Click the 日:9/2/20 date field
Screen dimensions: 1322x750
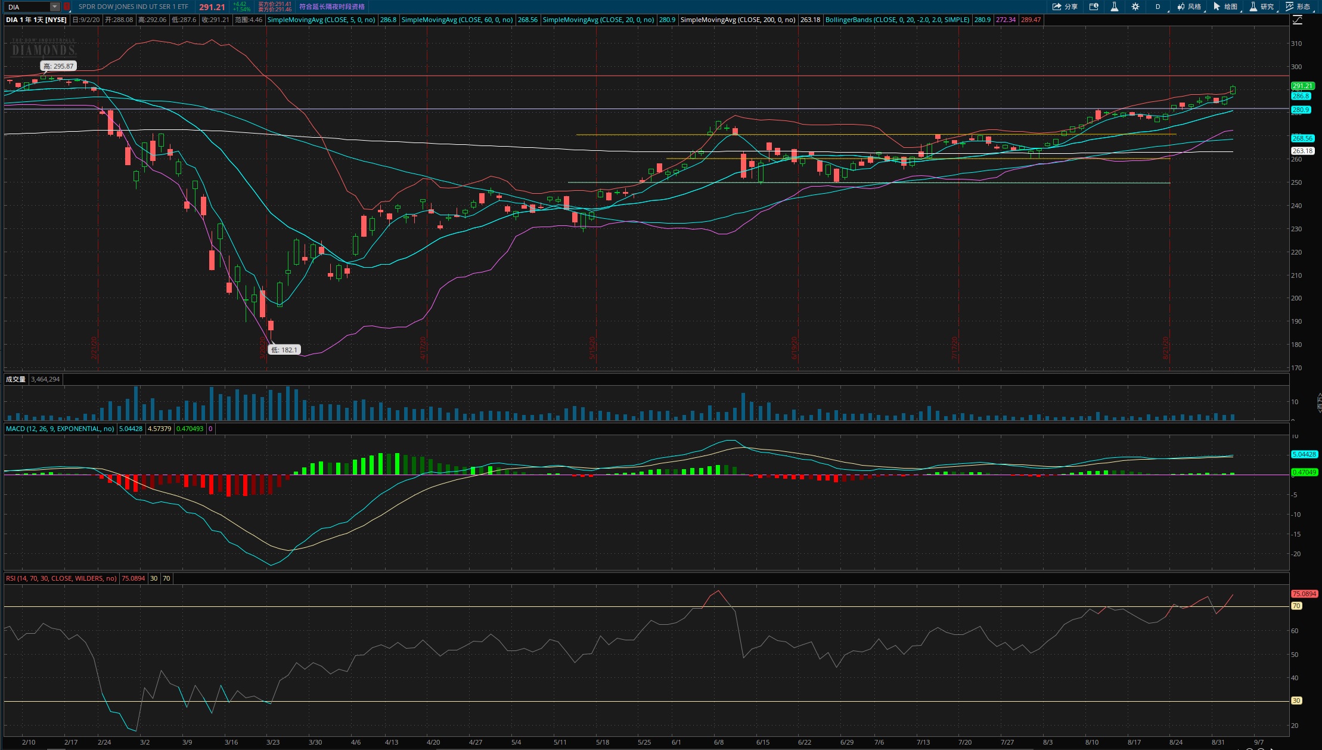tap(86, 20)
